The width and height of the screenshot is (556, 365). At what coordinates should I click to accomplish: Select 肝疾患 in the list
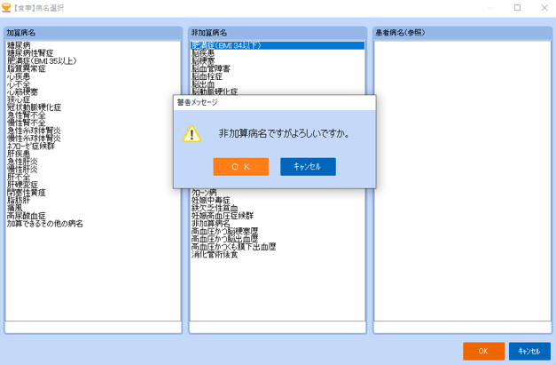(x=19, y=154)
